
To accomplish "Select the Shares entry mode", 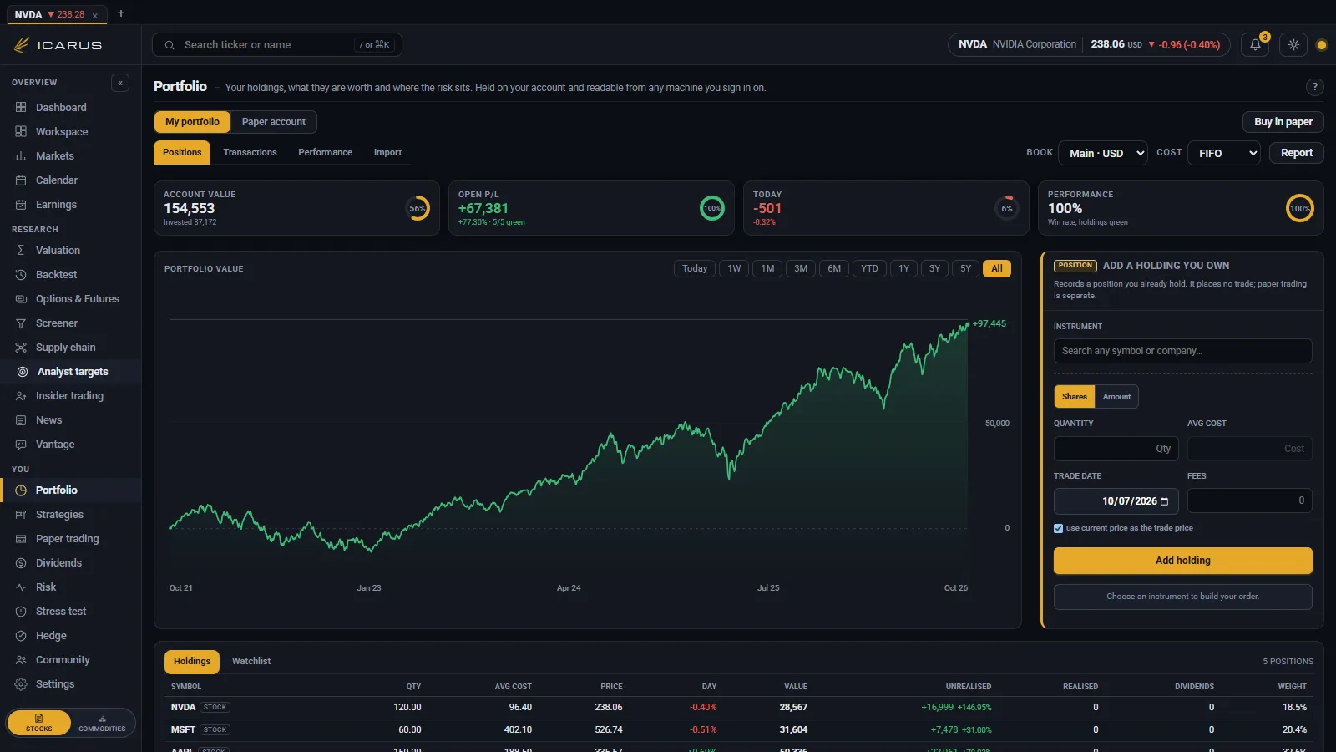I will (1075, 397).
